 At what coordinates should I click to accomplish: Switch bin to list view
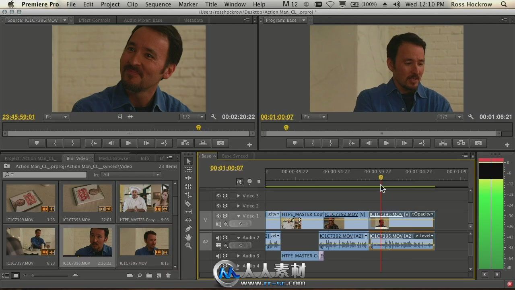pos(6,275)
